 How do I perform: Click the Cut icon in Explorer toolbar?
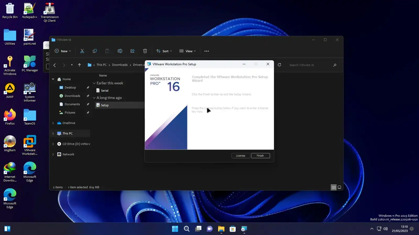[82, 51]
